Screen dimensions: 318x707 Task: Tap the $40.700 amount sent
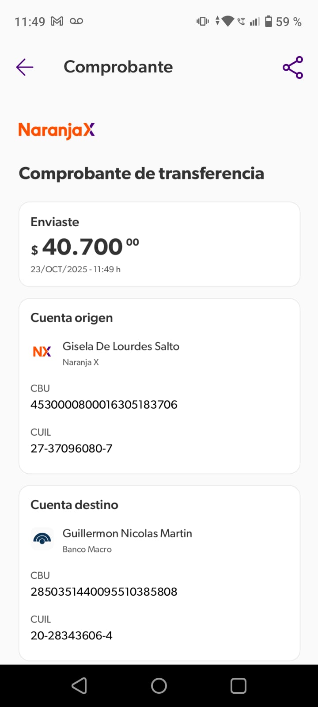(84, 247)
